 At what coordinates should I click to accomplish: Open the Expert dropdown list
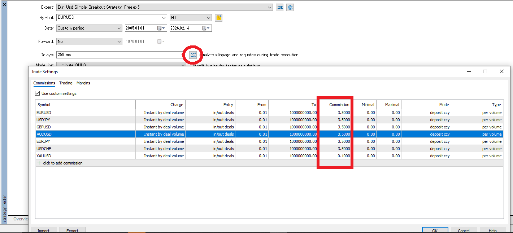[x=269, y=7]
